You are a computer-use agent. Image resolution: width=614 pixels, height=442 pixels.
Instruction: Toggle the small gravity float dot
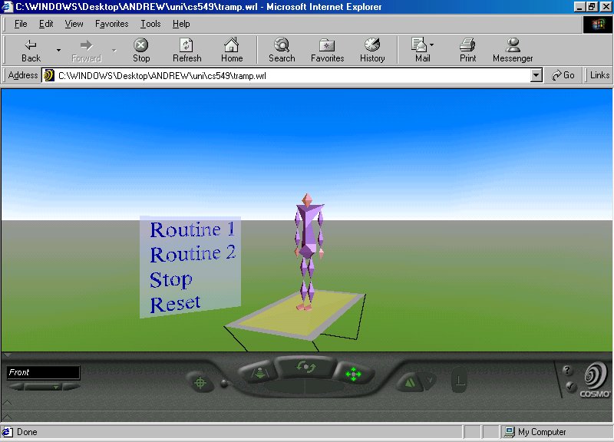tap(224, 383)
